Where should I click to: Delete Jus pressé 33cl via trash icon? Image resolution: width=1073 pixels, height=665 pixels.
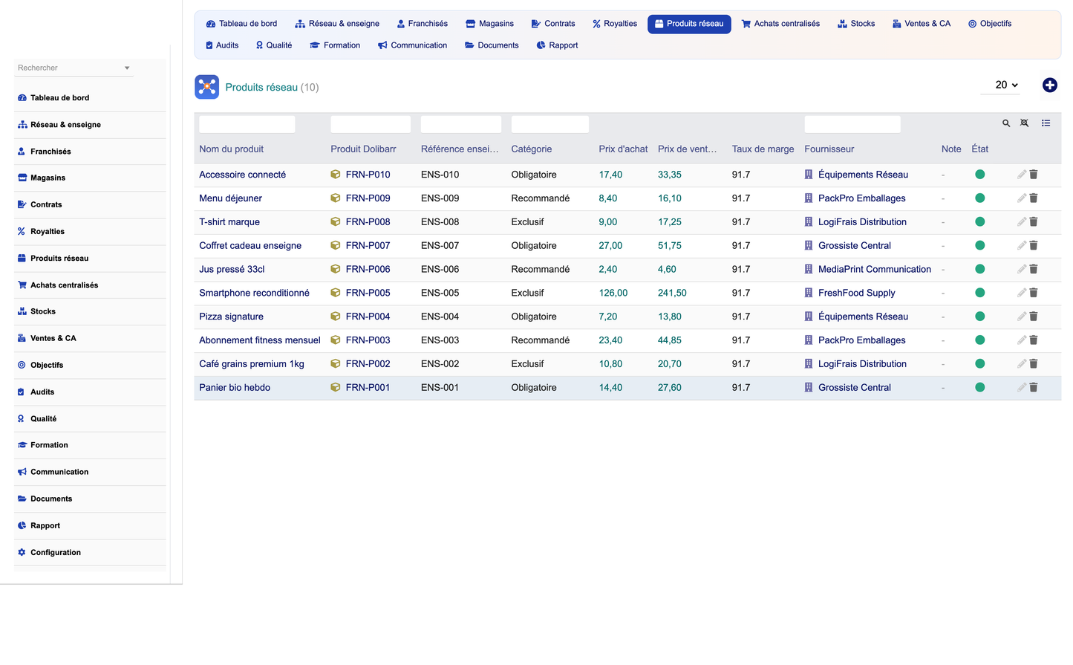click(1034, 269)
